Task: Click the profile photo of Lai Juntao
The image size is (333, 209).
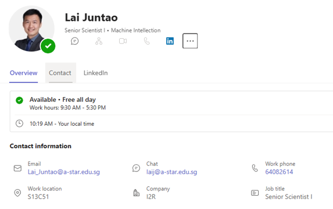Action: click(31, 28)
